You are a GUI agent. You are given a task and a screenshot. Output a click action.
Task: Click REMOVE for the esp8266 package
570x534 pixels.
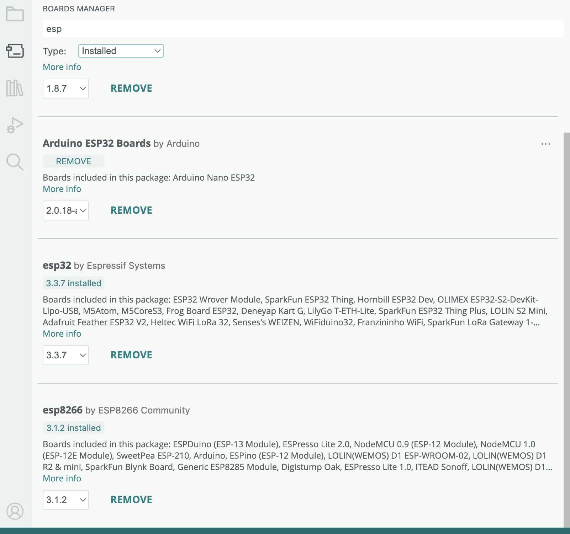pos(131,499)
